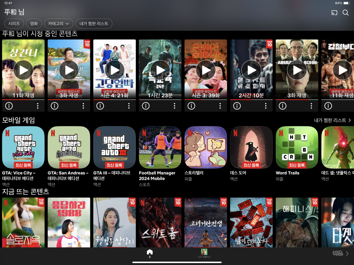Open the 데스 도어 game

(x=251, y=147)
